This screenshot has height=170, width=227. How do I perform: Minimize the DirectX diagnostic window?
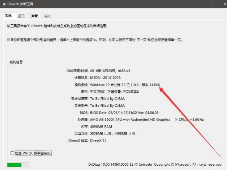(200, 4)
